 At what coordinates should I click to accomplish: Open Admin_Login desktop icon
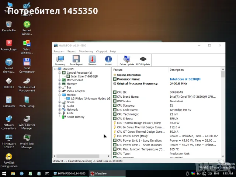[9, 45]
